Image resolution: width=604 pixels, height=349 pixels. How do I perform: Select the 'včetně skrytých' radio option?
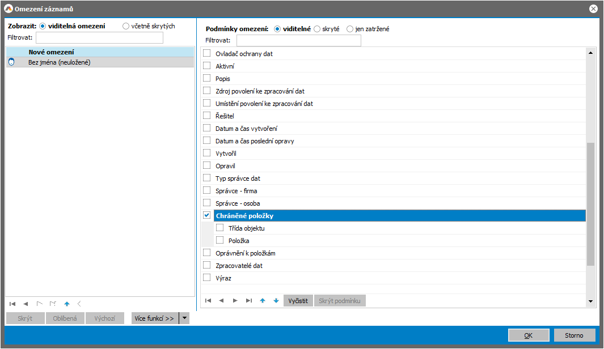click(126, 26)
